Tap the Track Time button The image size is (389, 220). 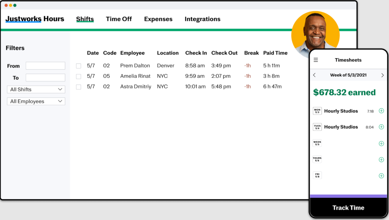coord(348,208)
